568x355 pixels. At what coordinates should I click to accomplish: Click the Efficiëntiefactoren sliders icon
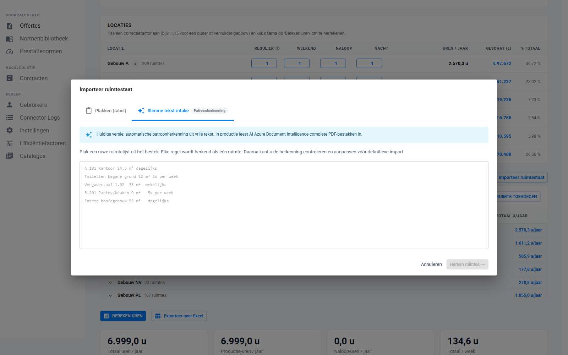pyautogui.click(x=10, y=143)
